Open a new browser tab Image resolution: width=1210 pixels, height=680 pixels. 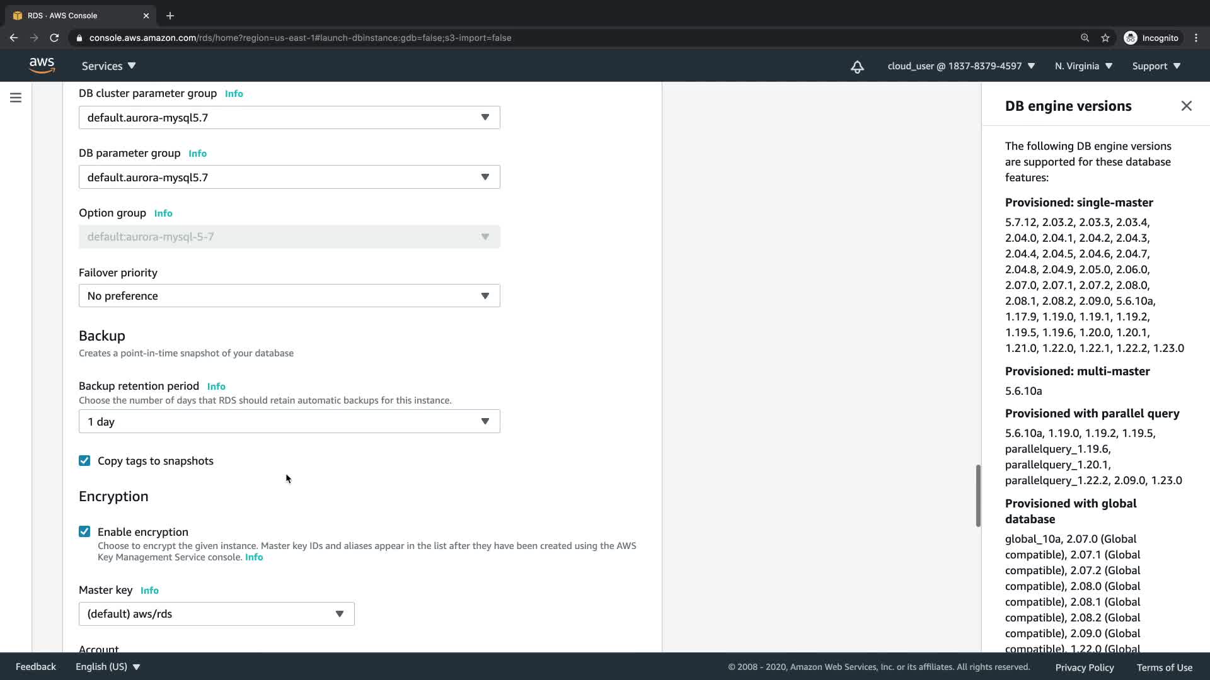170,16
